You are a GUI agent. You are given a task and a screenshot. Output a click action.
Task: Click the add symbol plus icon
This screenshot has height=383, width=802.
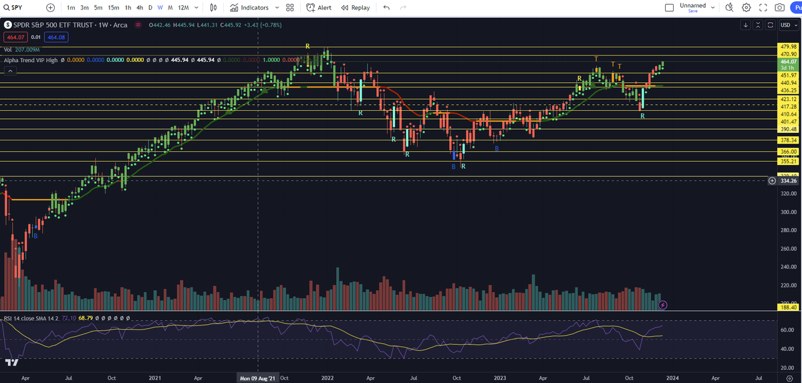(x=51, y=7)
